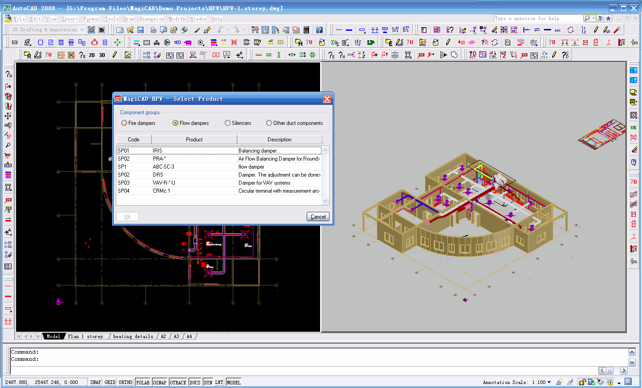Screen dimensions: 642x388
Task: Open the Annotation Scale 1:100 dropdown
Action: coord(549,382)
